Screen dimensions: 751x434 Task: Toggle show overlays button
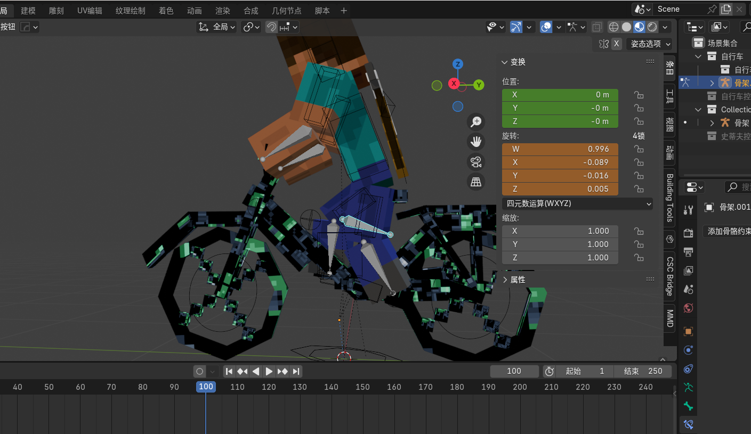(x=546, y=27)
